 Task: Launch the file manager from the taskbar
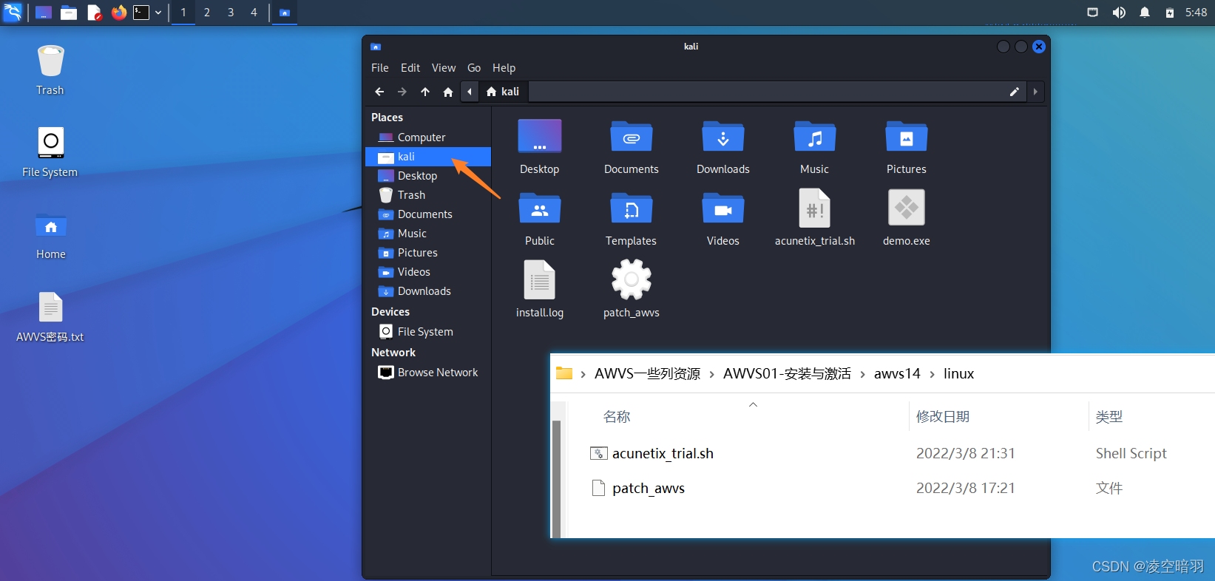69,13
